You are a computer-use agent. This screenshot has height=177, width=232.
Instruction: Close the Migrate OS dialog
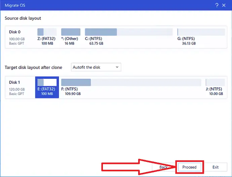click(x=224, y=5)
